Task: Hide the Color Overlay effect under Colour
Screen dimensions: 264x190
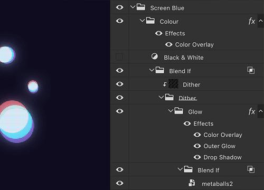Action: 169,44
